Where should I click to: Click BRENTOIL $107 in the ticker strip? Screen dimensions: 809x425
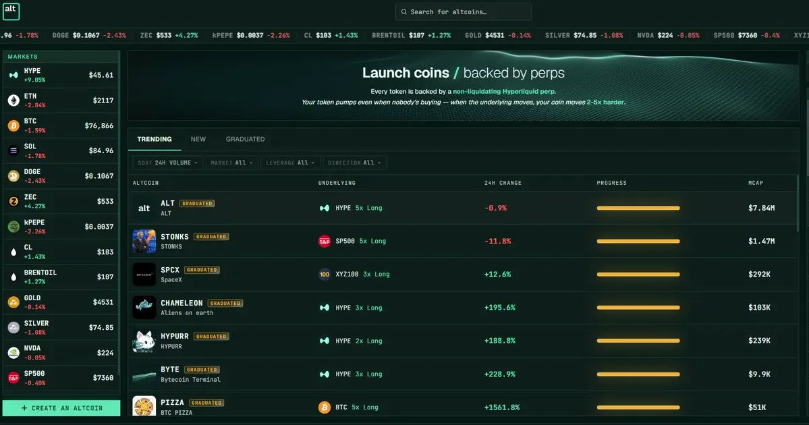pos(411,35)
